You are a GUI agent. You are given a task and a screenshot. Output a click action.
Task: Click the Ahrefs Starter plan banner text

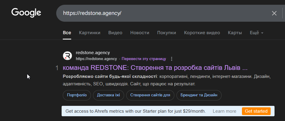135,111
